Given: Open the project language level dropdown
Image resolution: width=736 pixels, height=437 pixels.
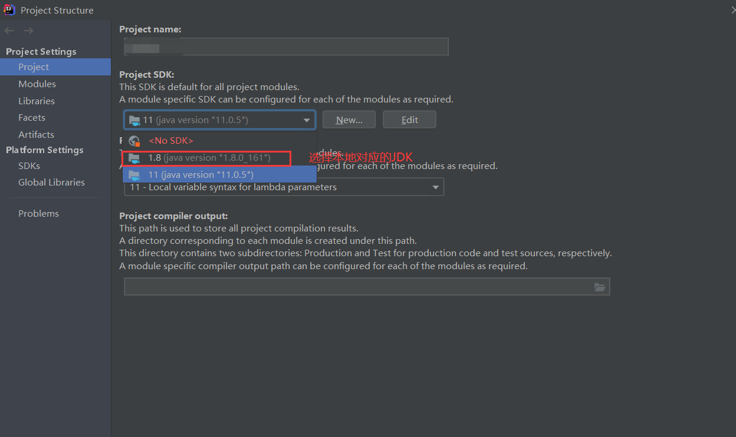Looking at the screenshot, I should 436,187.
